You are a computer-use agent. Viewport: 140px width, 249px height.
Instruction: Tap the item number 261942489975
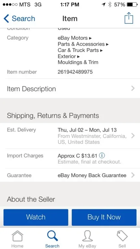(75, 72)
